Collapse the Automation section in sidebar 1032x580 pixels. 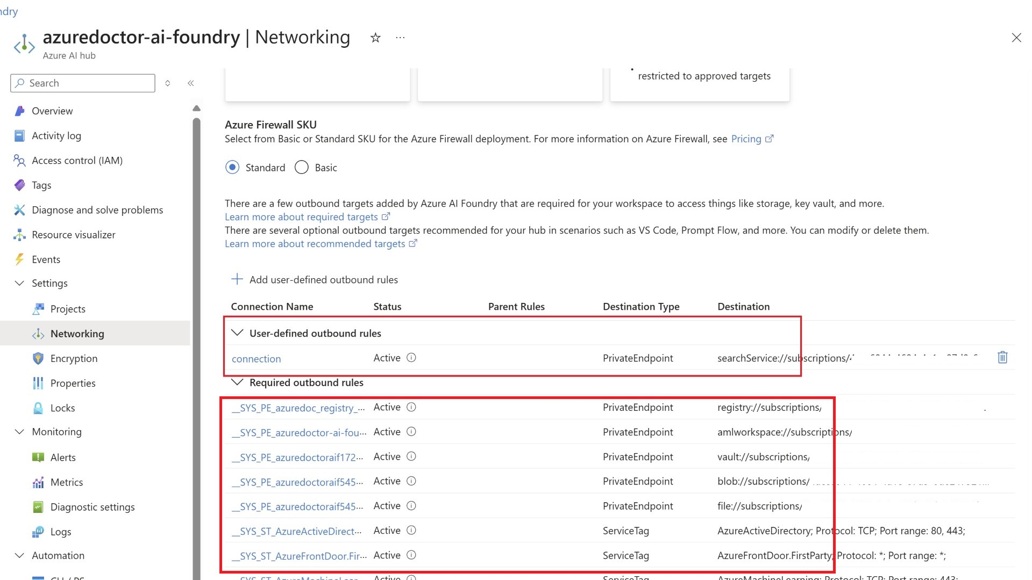(x=19, y=555)
